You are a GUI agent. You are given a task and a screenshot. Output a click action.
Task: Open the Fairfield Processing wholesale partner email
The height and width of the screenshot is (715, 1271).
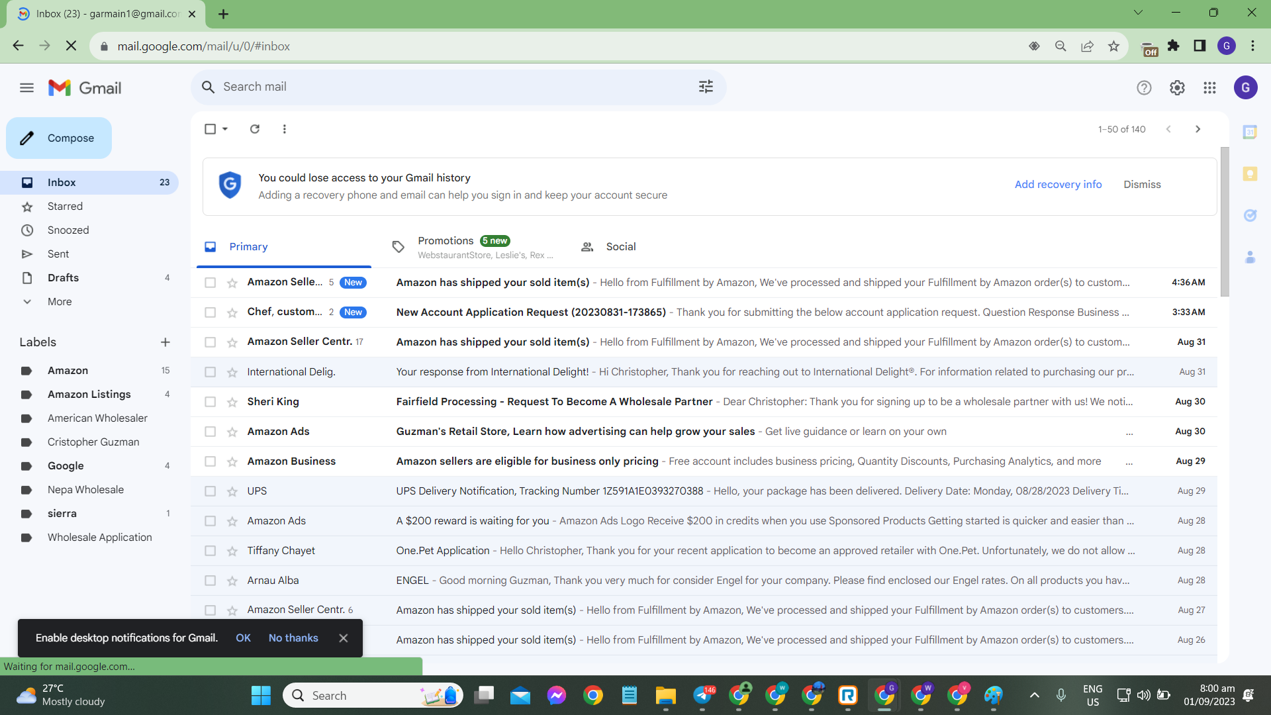click(704, 402)
